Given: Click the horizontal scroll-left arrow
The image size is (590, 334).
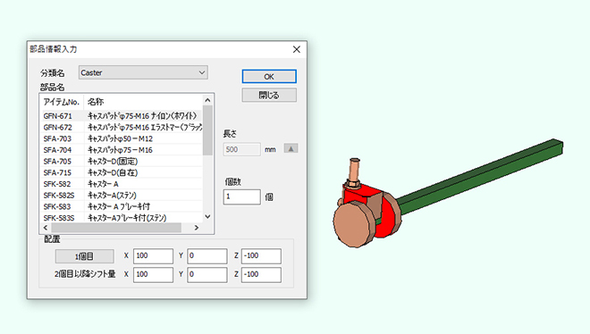Looking at the screenshot, I should (46, 228).
